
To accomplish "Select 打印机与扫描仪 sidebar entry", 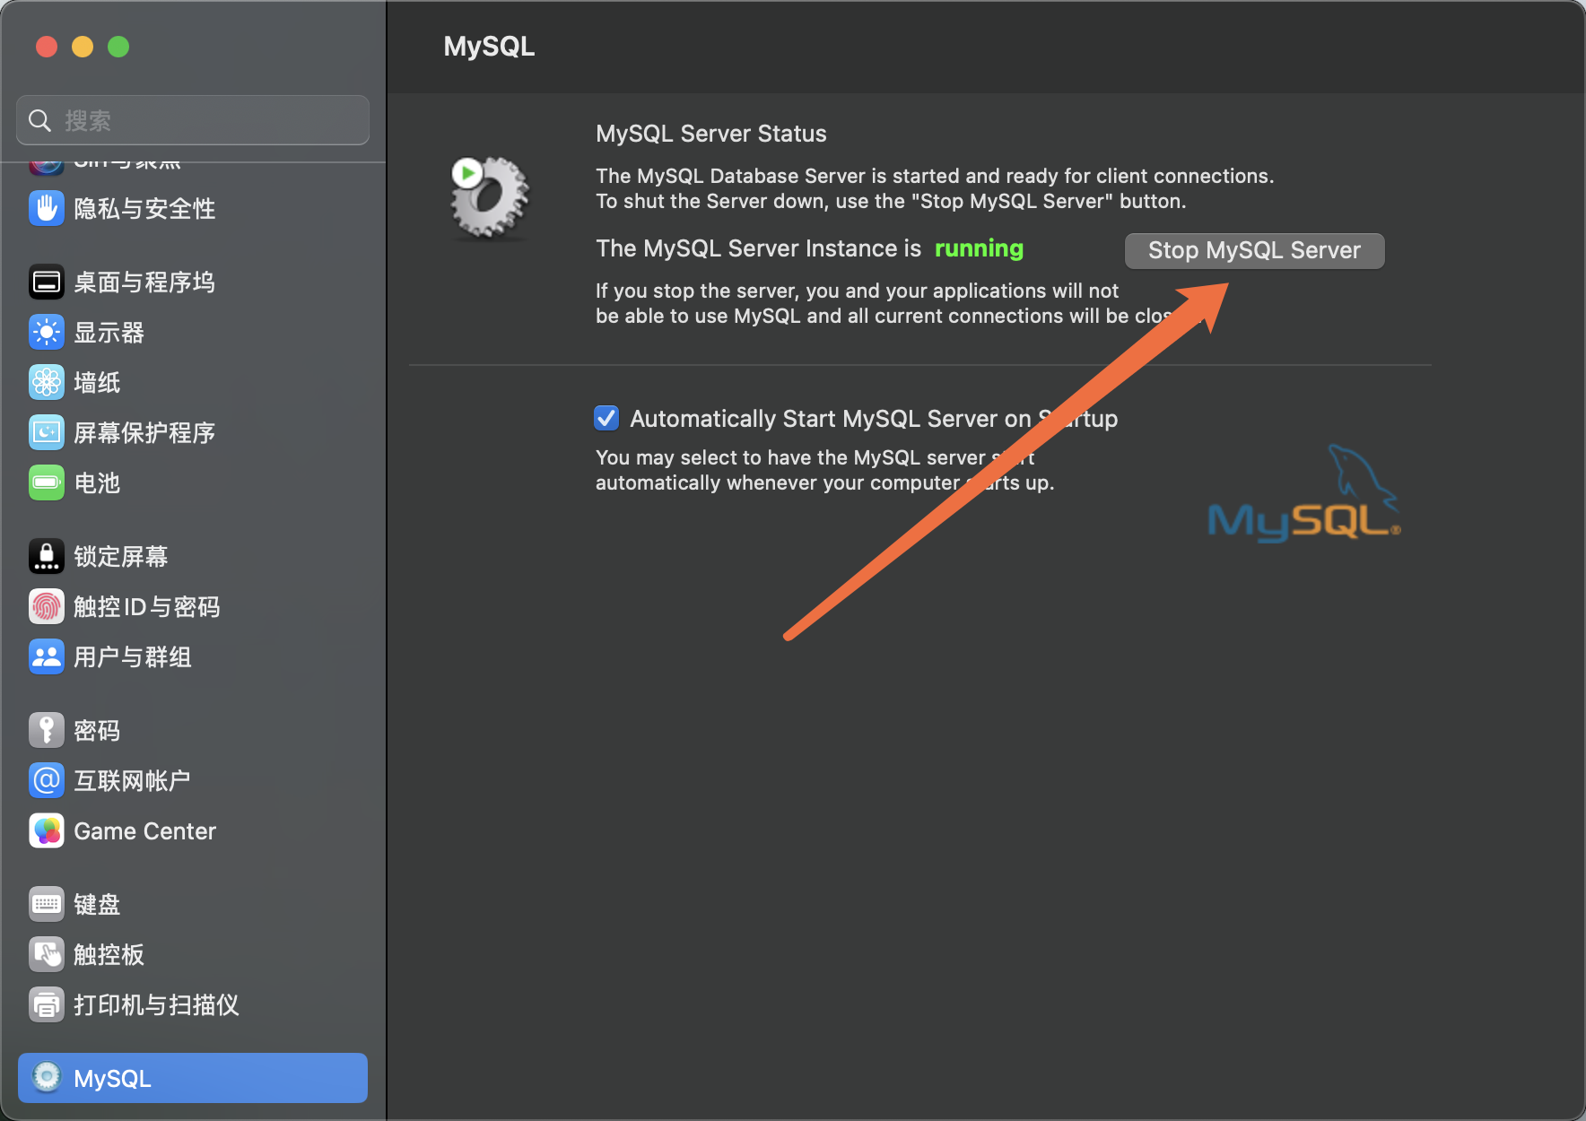I will pos(156,1005).
